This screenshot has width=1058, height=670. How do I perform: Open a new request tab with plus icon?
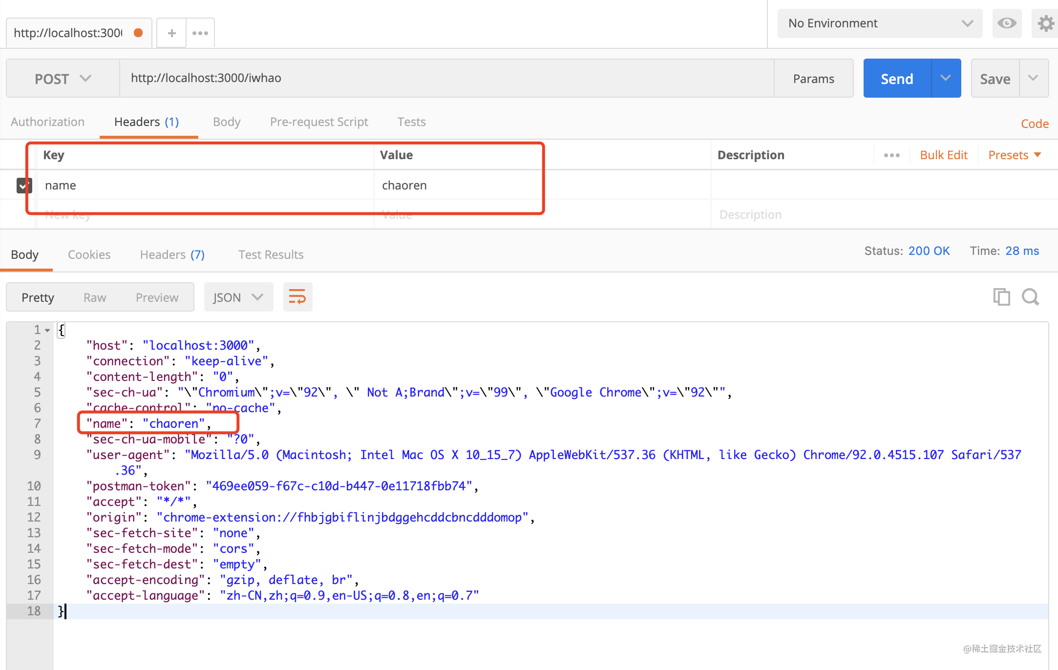(x=171, y=33)
